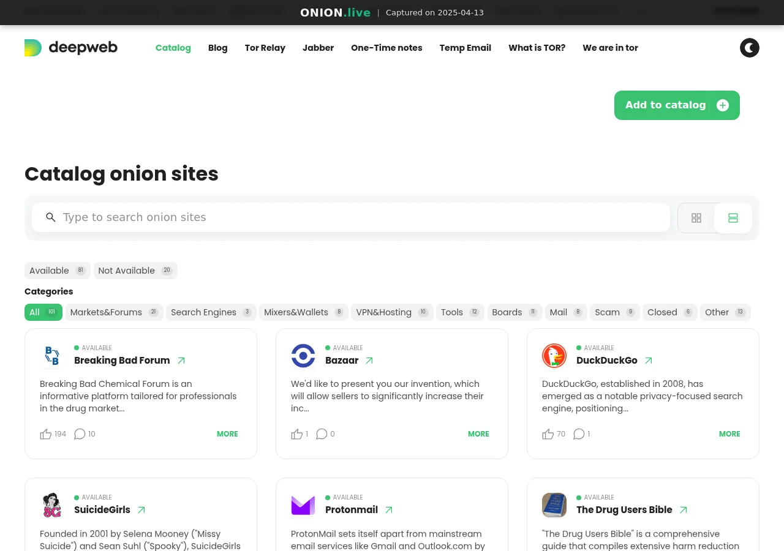
Task: Click the Drug Users Bible book thumbnail
Action: coord(554,505)
